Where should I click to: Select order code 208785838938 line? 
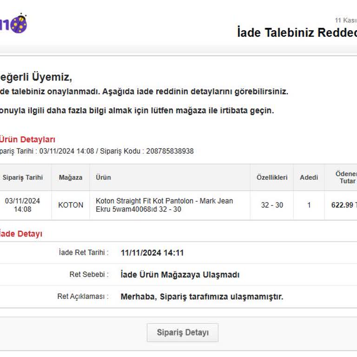[97, 151]
